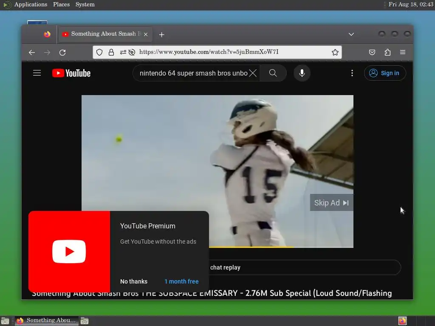Switch to Firefox via taskbar entry
This screenshot has height=326, width=435.
coord(47,321)
